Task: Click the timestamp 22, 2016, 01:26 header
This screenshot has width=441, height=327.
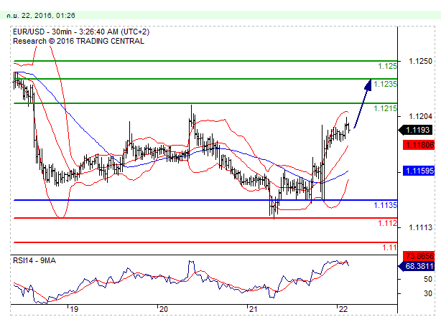Action: [x=41, y=16]
